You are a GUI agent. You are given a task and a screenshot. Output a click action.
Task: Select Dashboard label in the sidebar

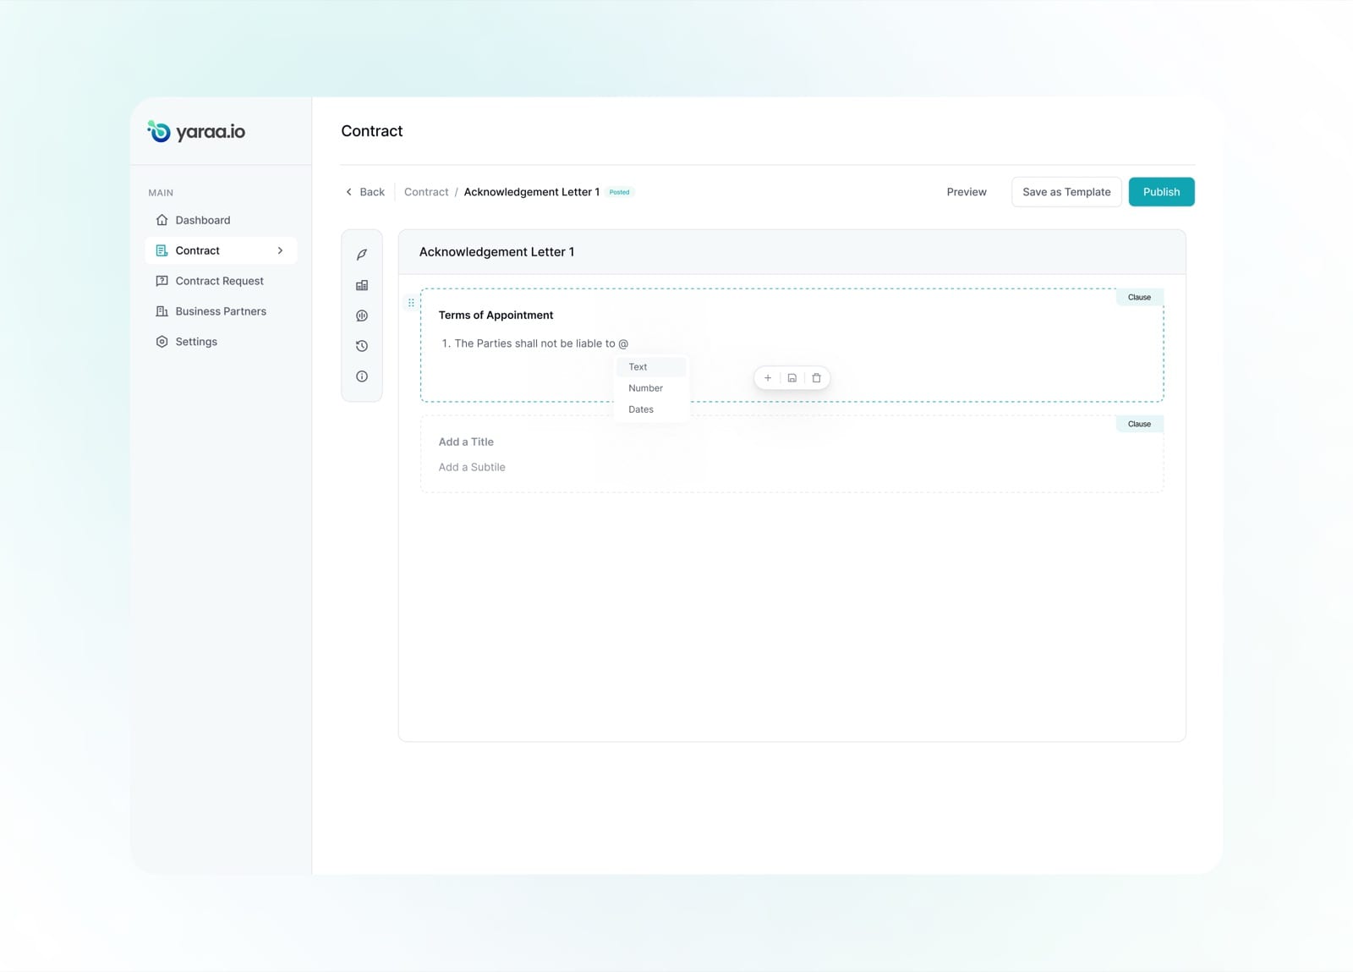click(203, 220)
